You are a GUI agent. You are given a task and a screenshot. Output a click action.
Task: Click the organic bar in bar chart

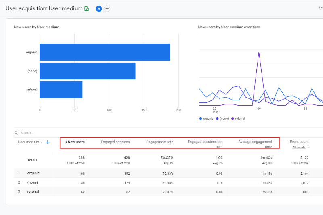click(x=105, y=52)
